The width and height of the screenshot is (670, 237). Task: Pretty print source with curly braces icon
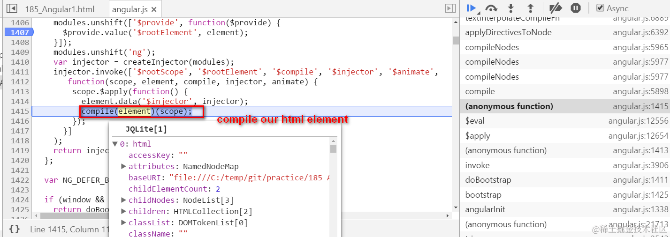pos(15,229)
